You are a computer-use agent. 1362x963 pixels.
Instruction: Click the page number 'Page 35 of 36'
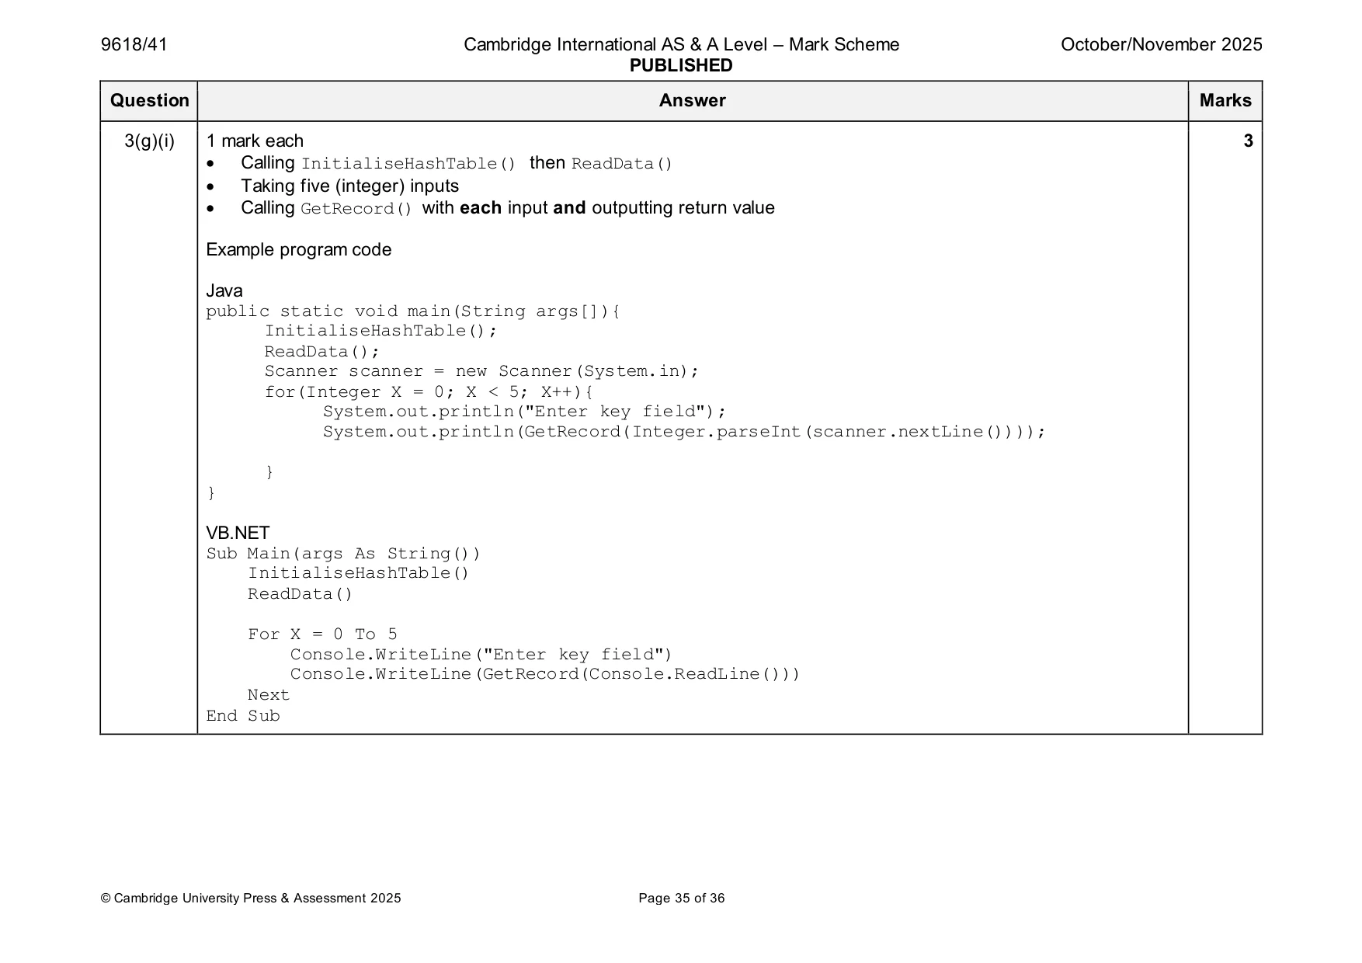[682, 899]
